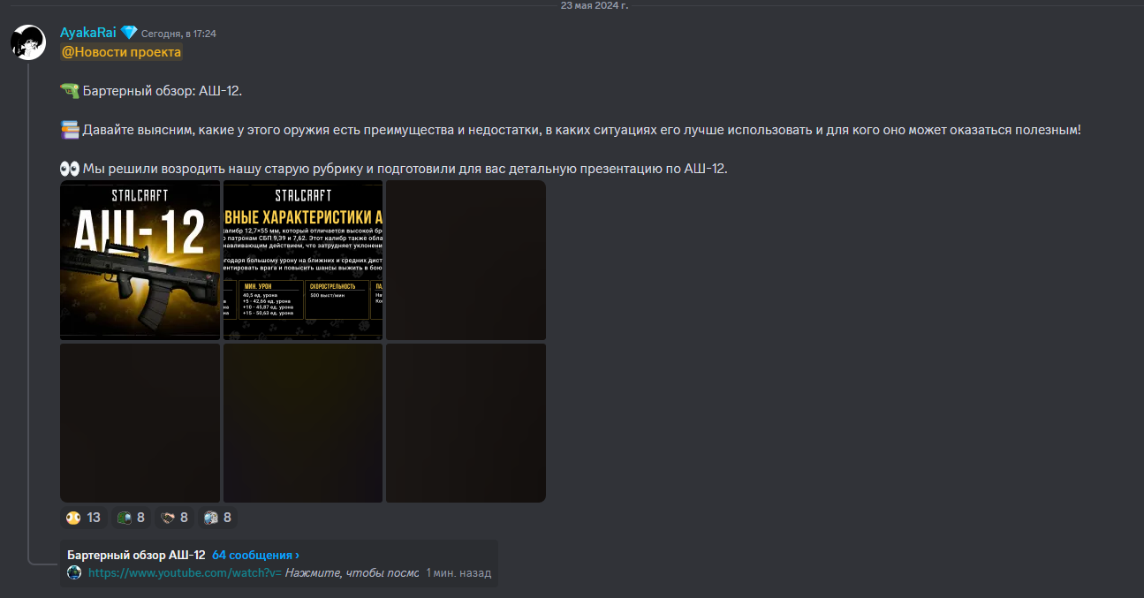Open the dark unloaded attachment in the top row

466,260
